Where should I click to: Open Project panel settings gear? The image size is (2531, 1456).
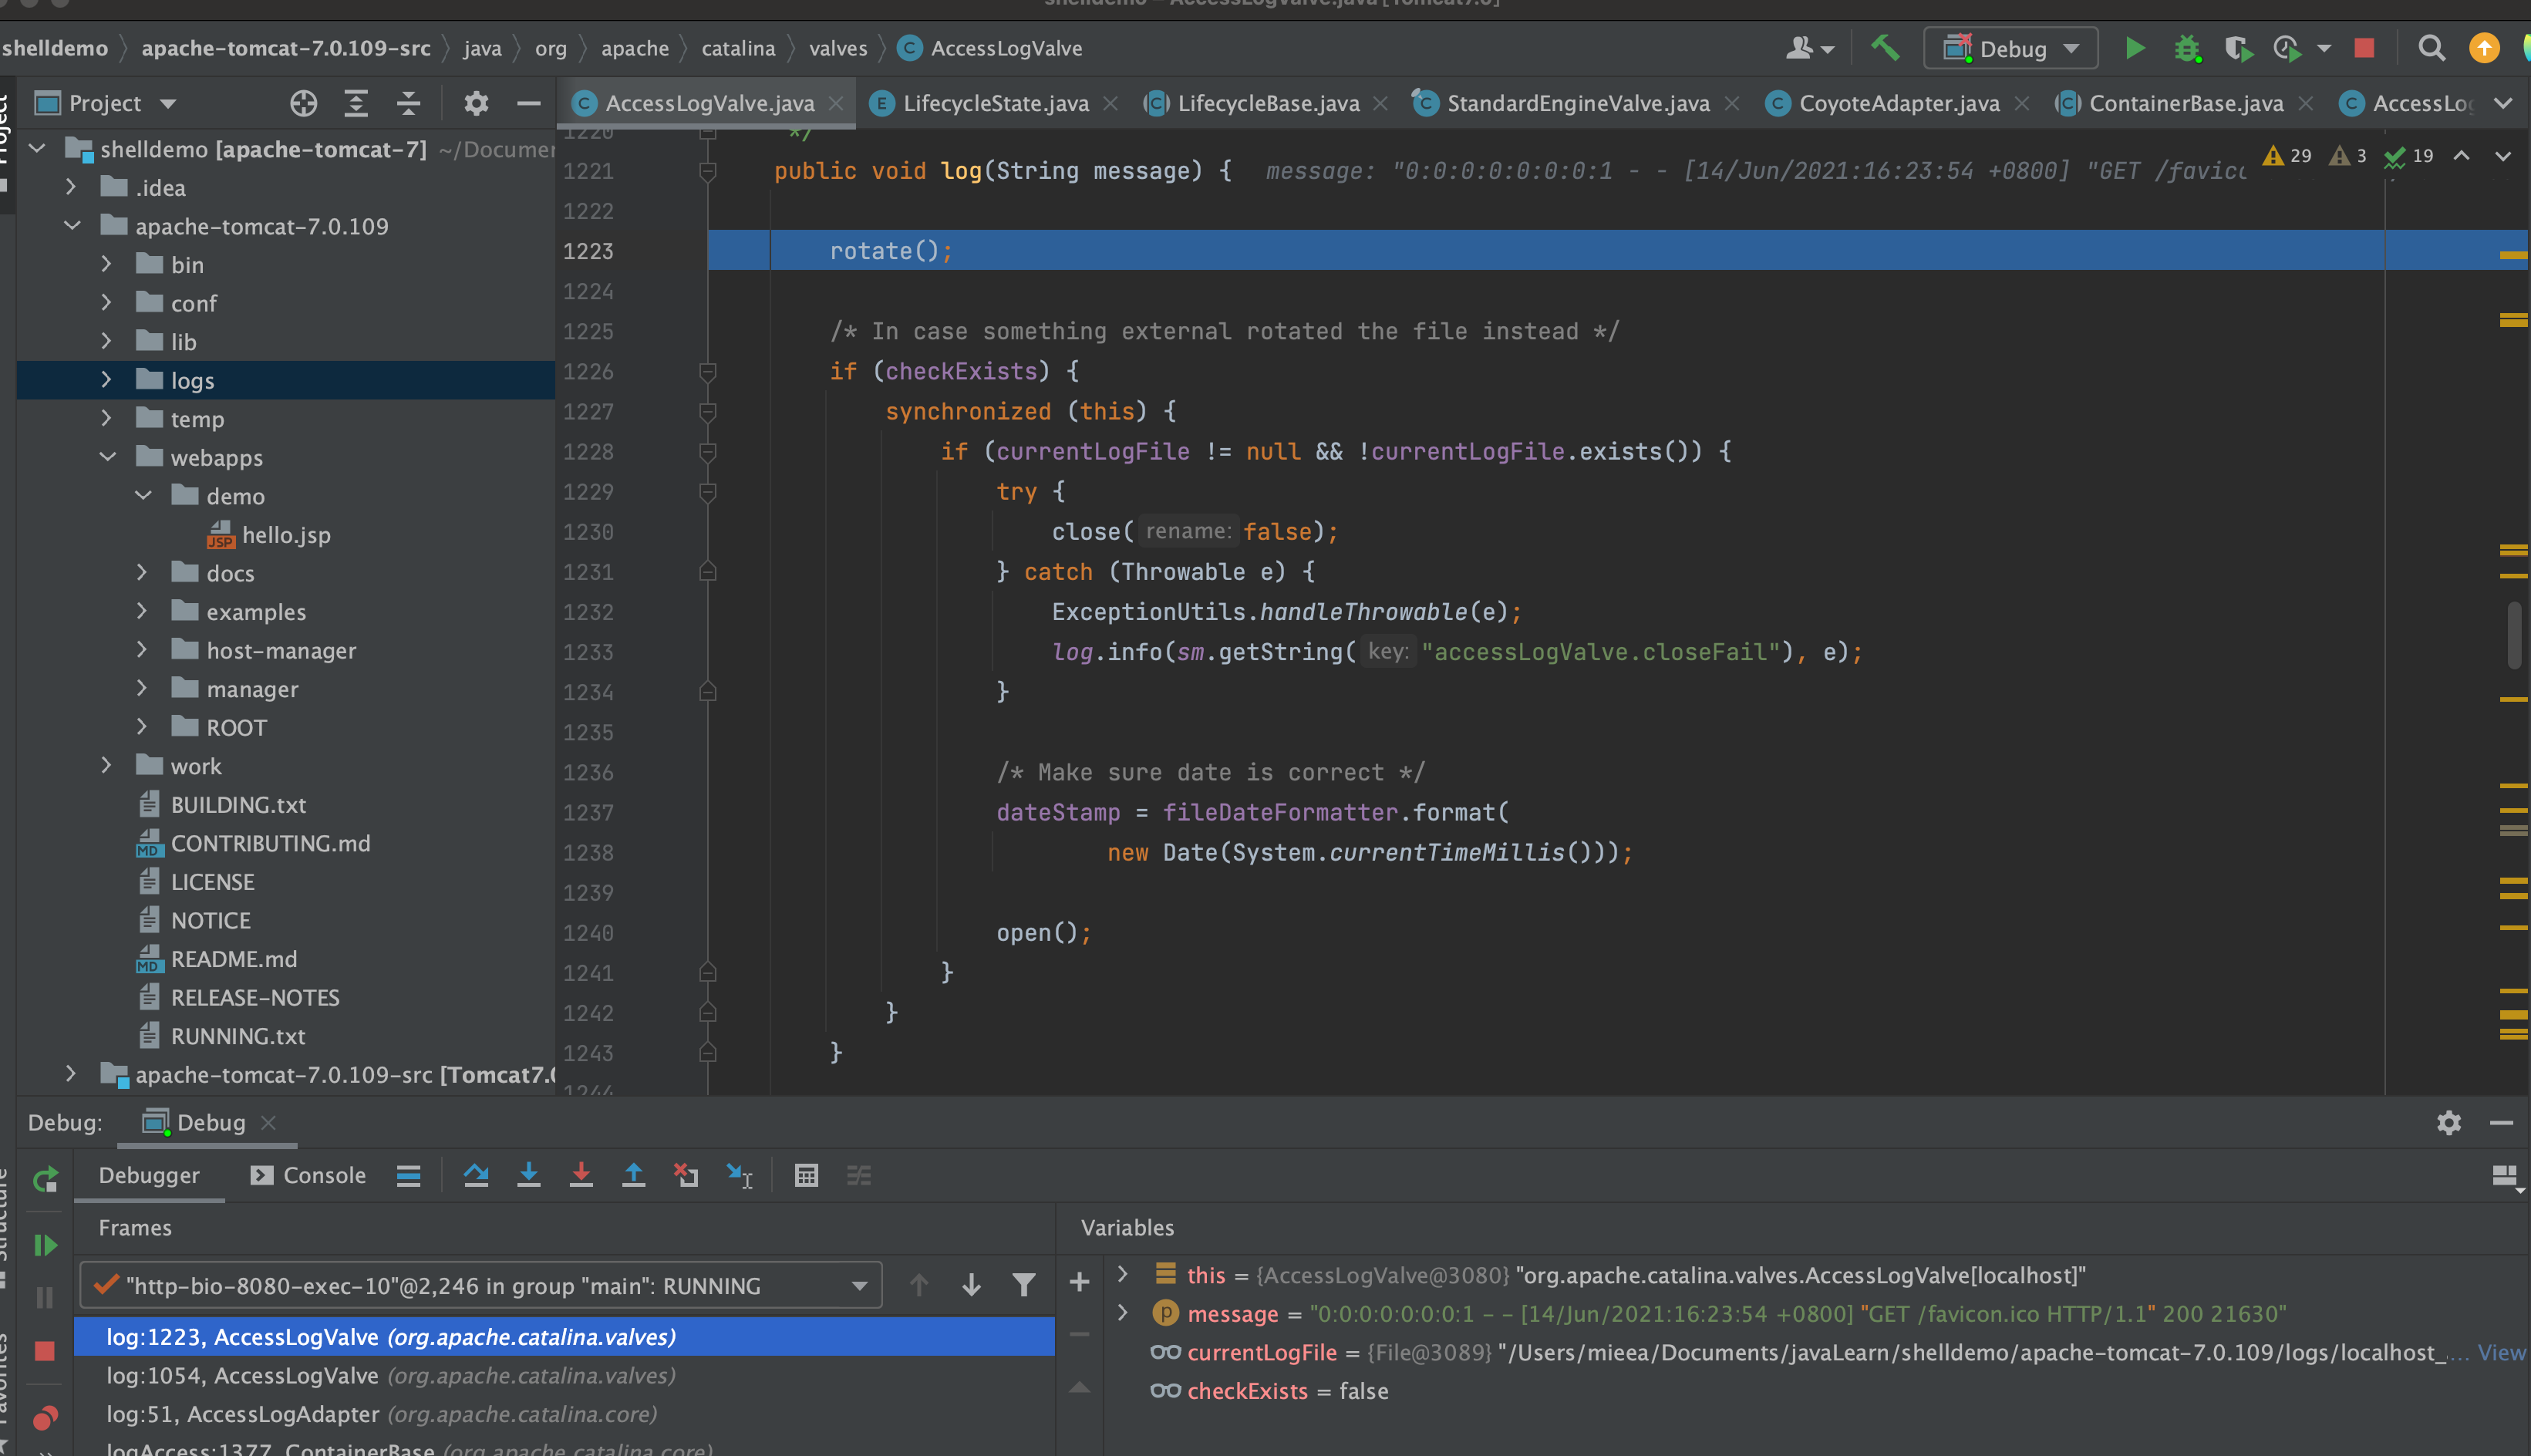pyautogui.click(x=476, y=103)
